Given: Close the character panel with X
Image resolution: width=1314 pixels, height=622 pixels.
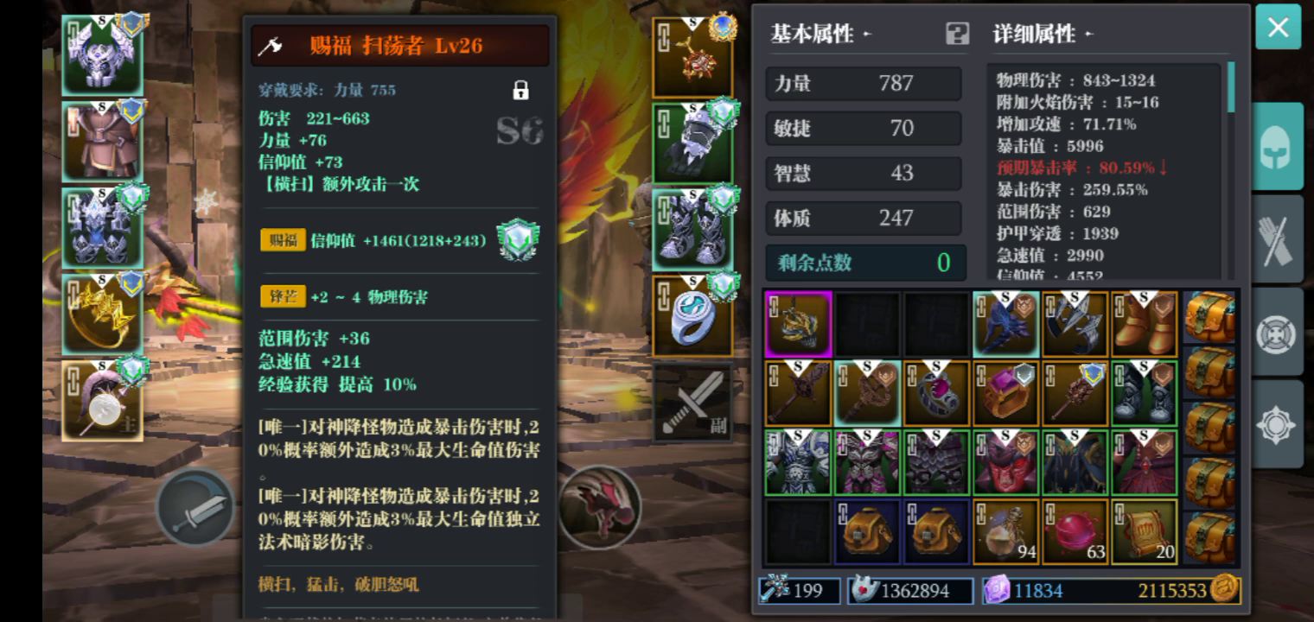Looking at the screenshot, I should (x=1278, y=28).
